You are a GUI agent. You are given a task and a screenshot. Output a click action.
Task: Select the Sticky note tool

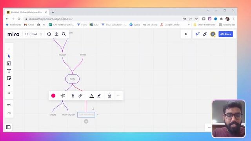click(x=9, y=78)
